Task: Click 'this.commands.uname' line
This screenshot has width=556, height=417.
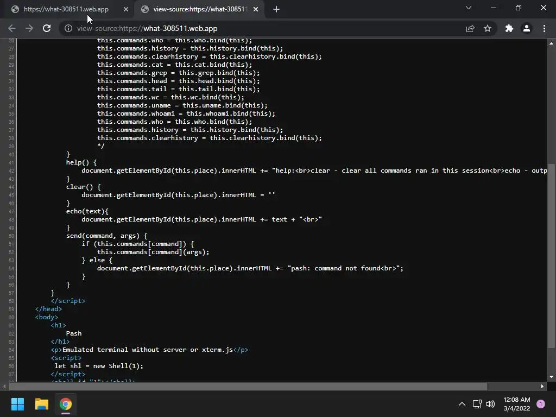Action: 182,105
